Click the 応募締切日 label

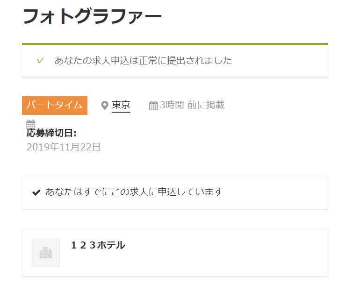tap(51, 134)
